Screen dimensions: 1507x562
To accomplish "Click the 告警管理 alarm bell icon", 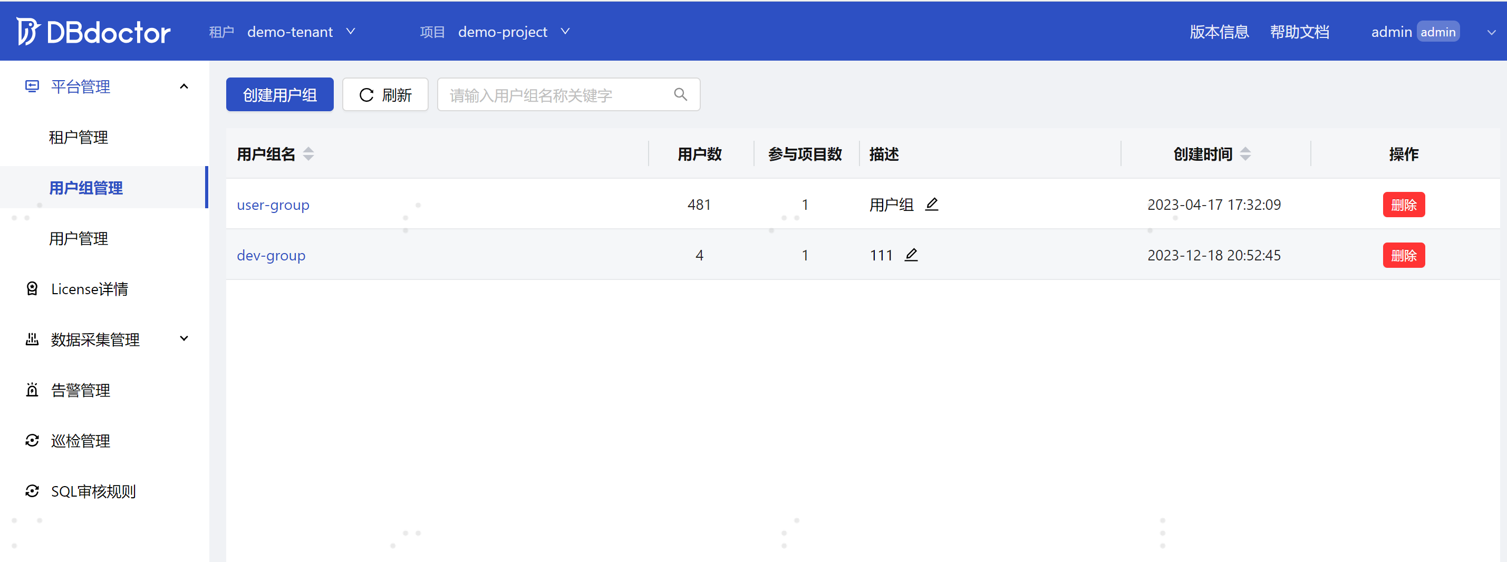I will click(32, 390).
